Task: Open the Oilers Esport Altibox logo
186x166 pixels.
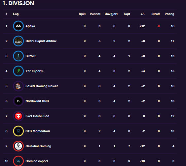Action: click(x=19, y=41)
